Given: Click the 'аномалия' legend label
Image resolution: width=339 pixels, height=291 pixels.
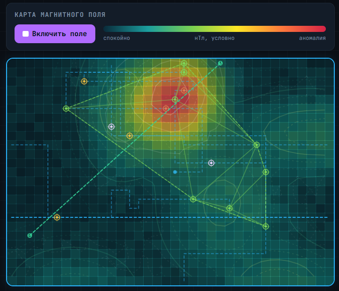Looking at the screenshot, I should click(312, 38).
